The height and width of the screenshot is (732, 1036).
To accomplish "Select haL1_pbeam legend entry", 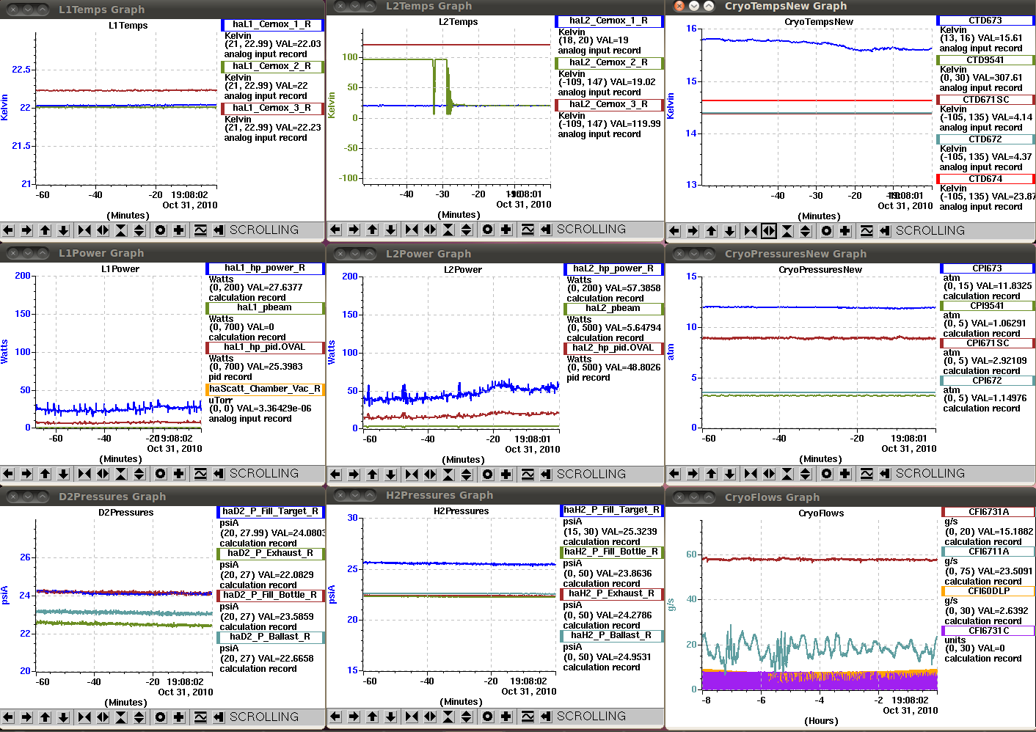I will 265,308.
